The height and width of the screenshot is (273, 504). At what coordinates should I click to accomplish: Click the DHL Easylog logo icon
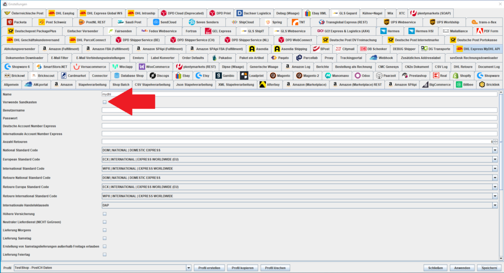pos(51,13)
